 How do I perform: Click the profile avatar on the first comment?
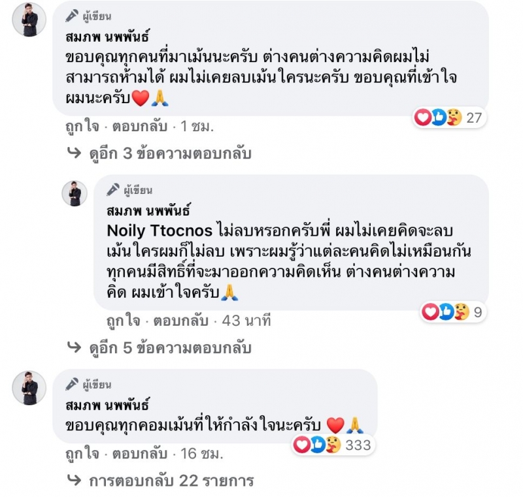tap(29, 19)
